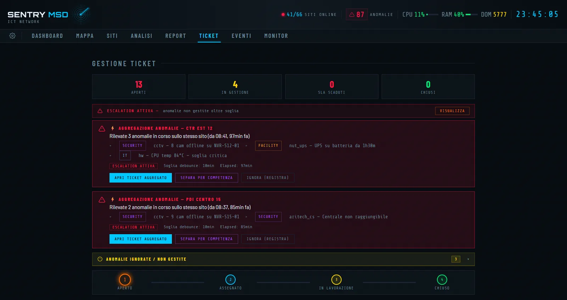The image size is (567, 300).
Task: Click the Aggregazione Anomalie – CTR EST 12 title
Action: [x=165, y=128]
